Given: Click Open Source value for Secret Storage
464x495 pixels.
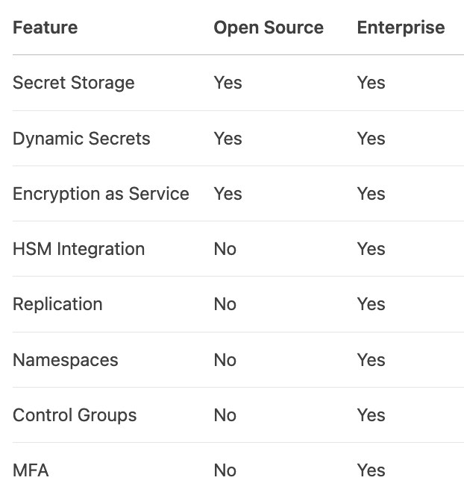Looking at the screenshot, I should (228, 83).
